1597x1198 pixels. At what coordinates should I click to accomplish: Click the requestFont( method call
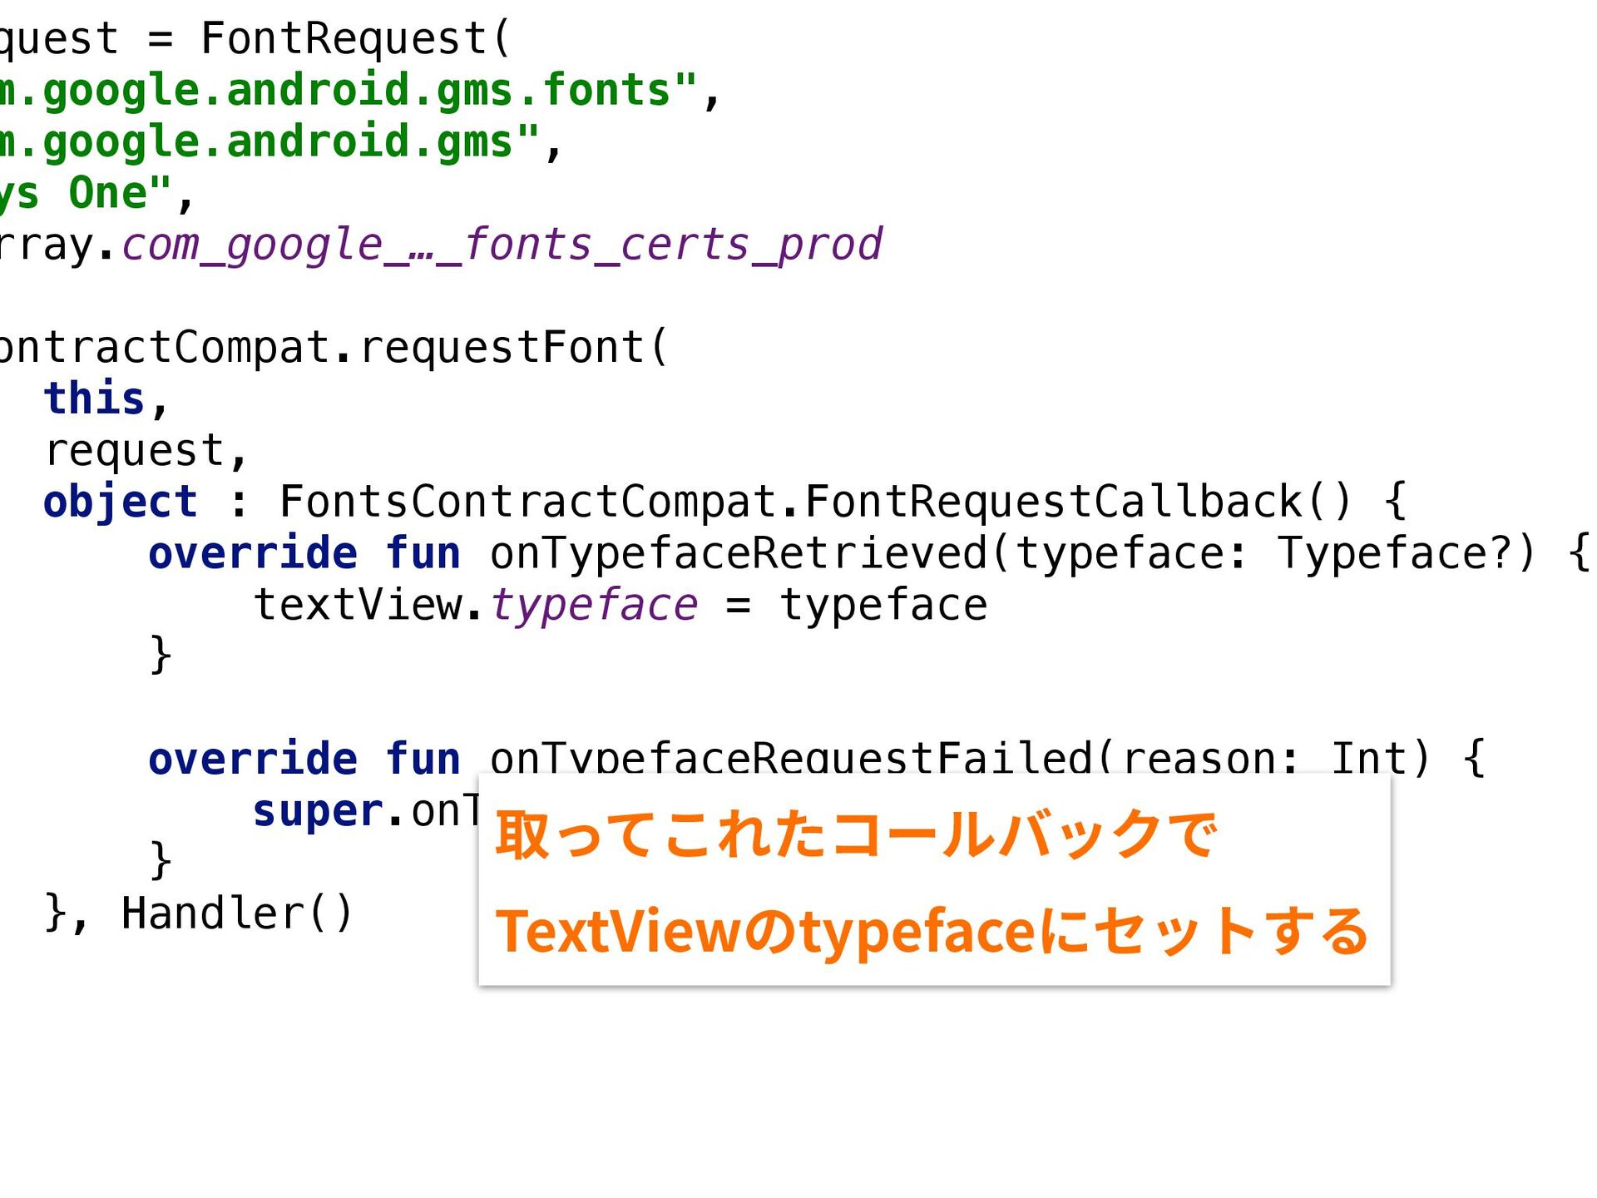click(x=513, y=348)
